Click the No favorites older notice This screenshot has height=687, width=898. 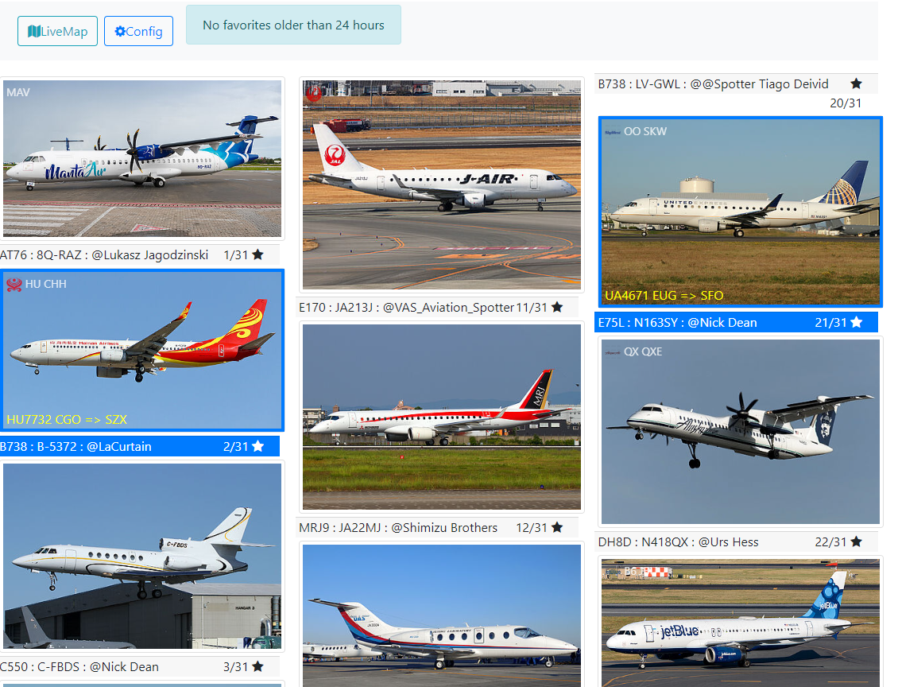[x=293, y=25]
